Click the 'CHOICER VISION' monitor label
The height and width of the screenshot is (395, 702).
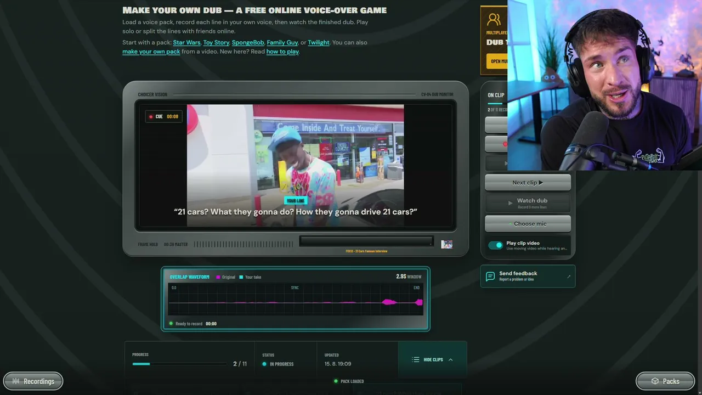[x=152, y=94]
